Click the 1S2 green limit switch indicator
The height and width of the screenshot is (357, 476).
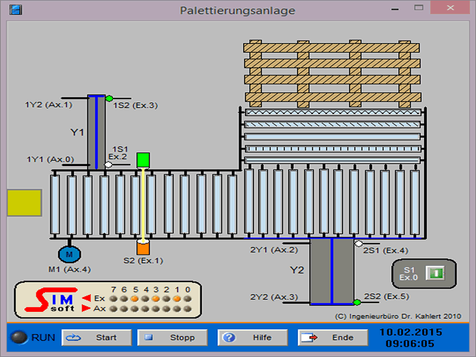(109, 98)
